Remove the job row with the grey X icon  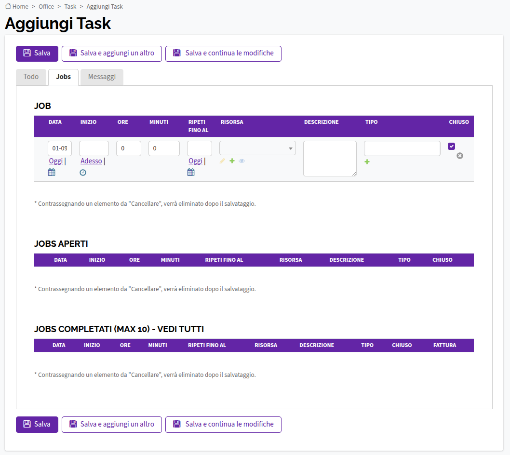(459, 156)
